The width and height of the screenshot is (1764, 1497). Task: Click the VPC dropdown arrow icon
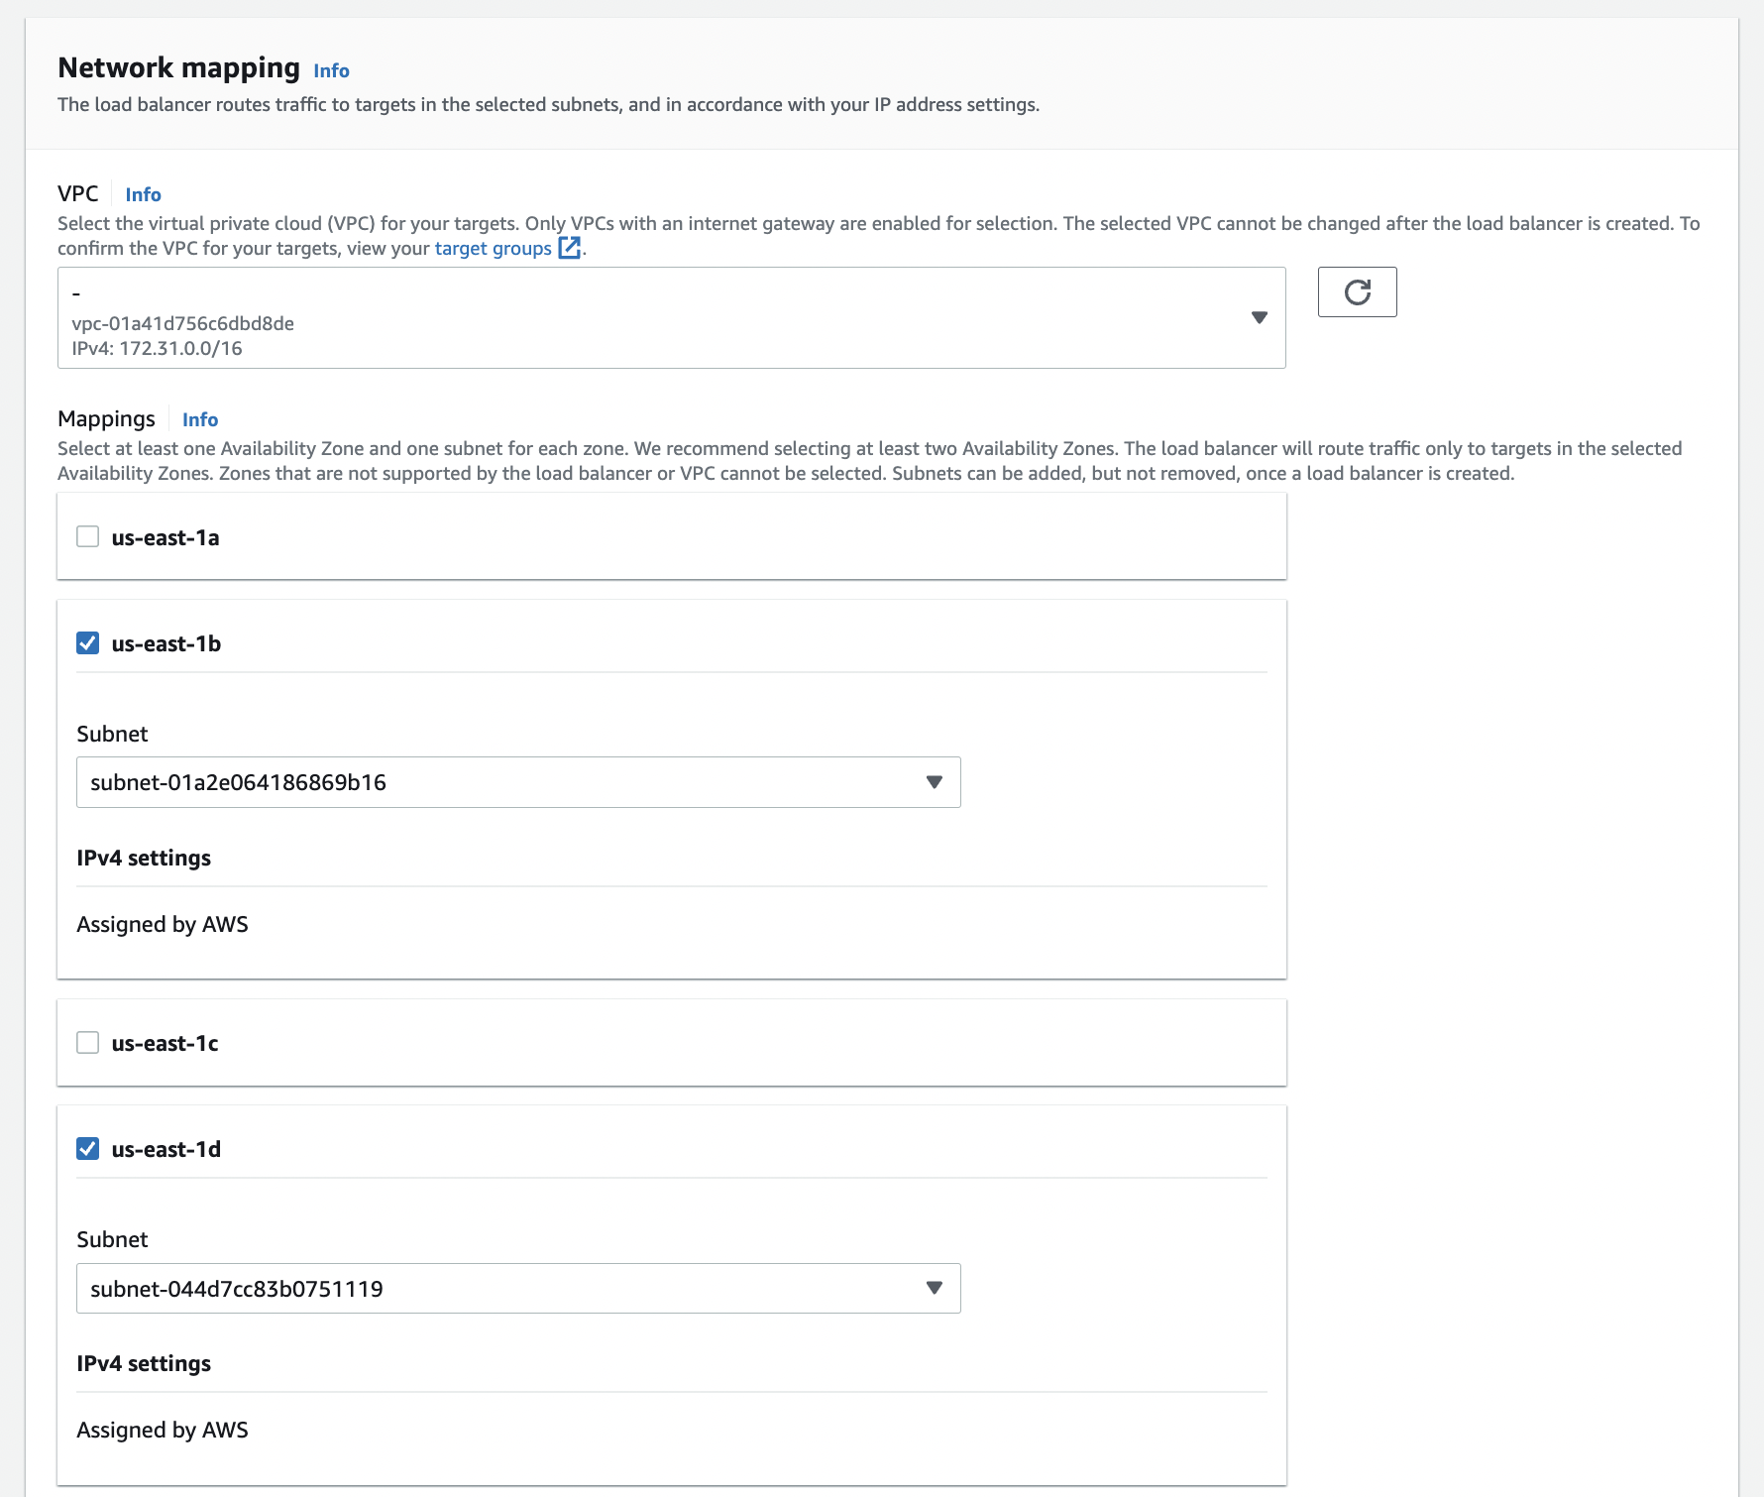coord(1260,317)
